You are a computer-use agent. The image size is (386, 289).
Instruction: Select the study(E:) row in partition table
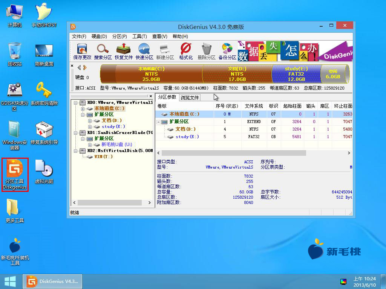click(254, 137)
